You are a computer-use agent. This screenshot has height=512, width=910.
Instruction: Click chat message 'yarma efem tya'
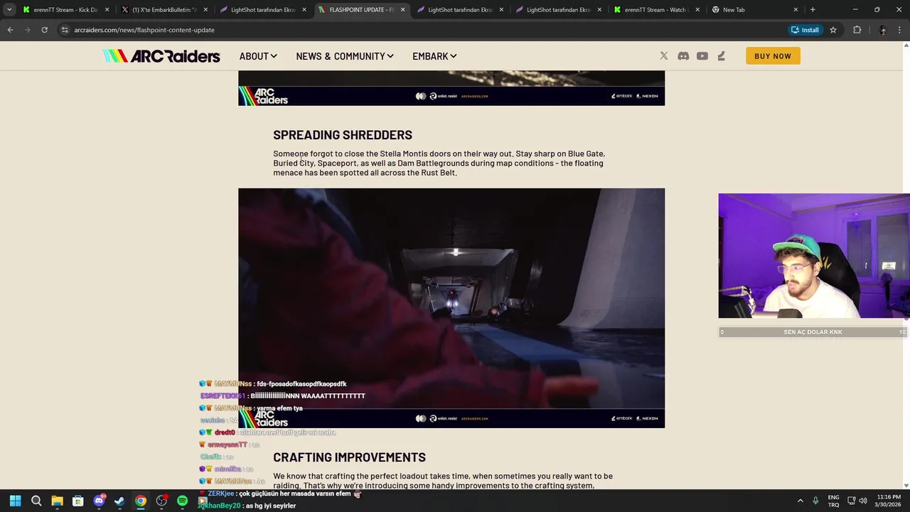[251, 408]
